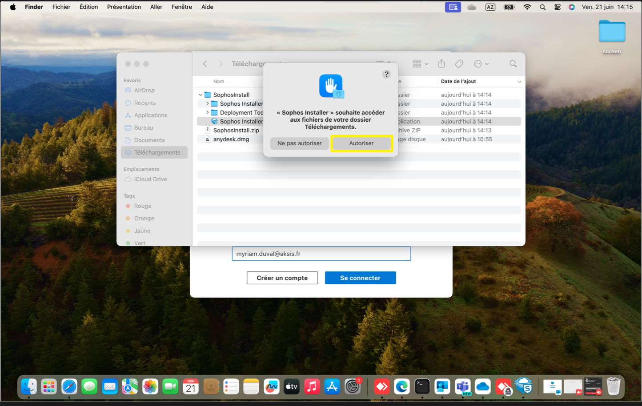
Task: Open the Fichier menu
Action: [x=61, y=7]
